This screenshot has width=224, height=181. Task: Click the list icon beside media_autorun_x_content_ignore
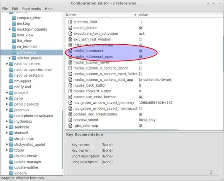70,68
